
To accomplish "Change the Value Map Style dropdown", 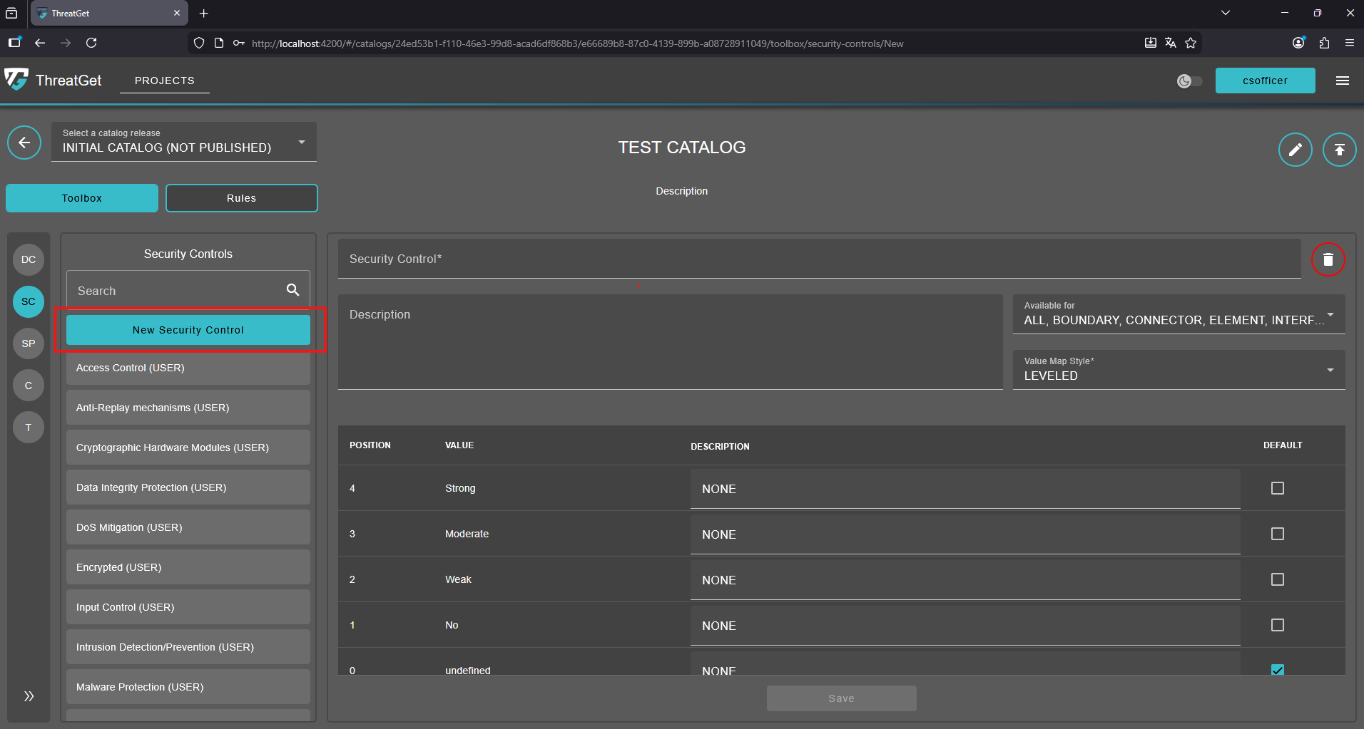I will pyautogui.click(x=1330, y=369).
